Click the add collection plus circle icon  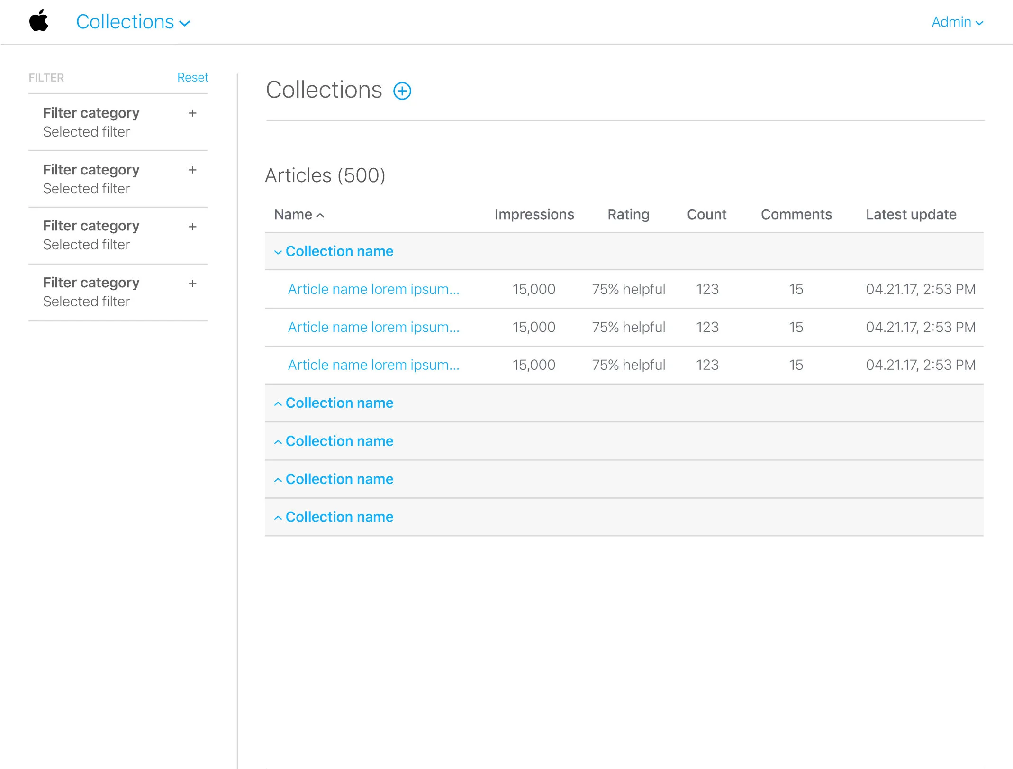pos(402,91)
